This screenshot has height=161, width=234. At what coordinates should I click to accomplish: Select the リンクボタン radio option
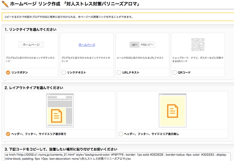pyautogui.click(x=8, y=73)
